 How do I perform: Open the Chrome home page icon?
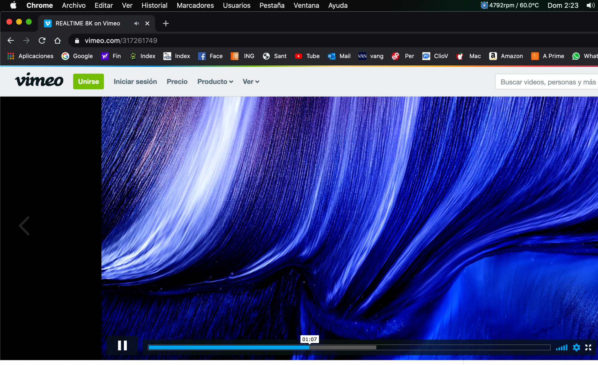point(57,41)
